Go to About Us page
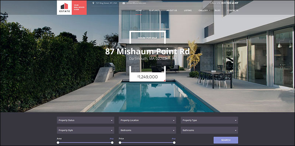295x146 pixels. tap(171, 11)
